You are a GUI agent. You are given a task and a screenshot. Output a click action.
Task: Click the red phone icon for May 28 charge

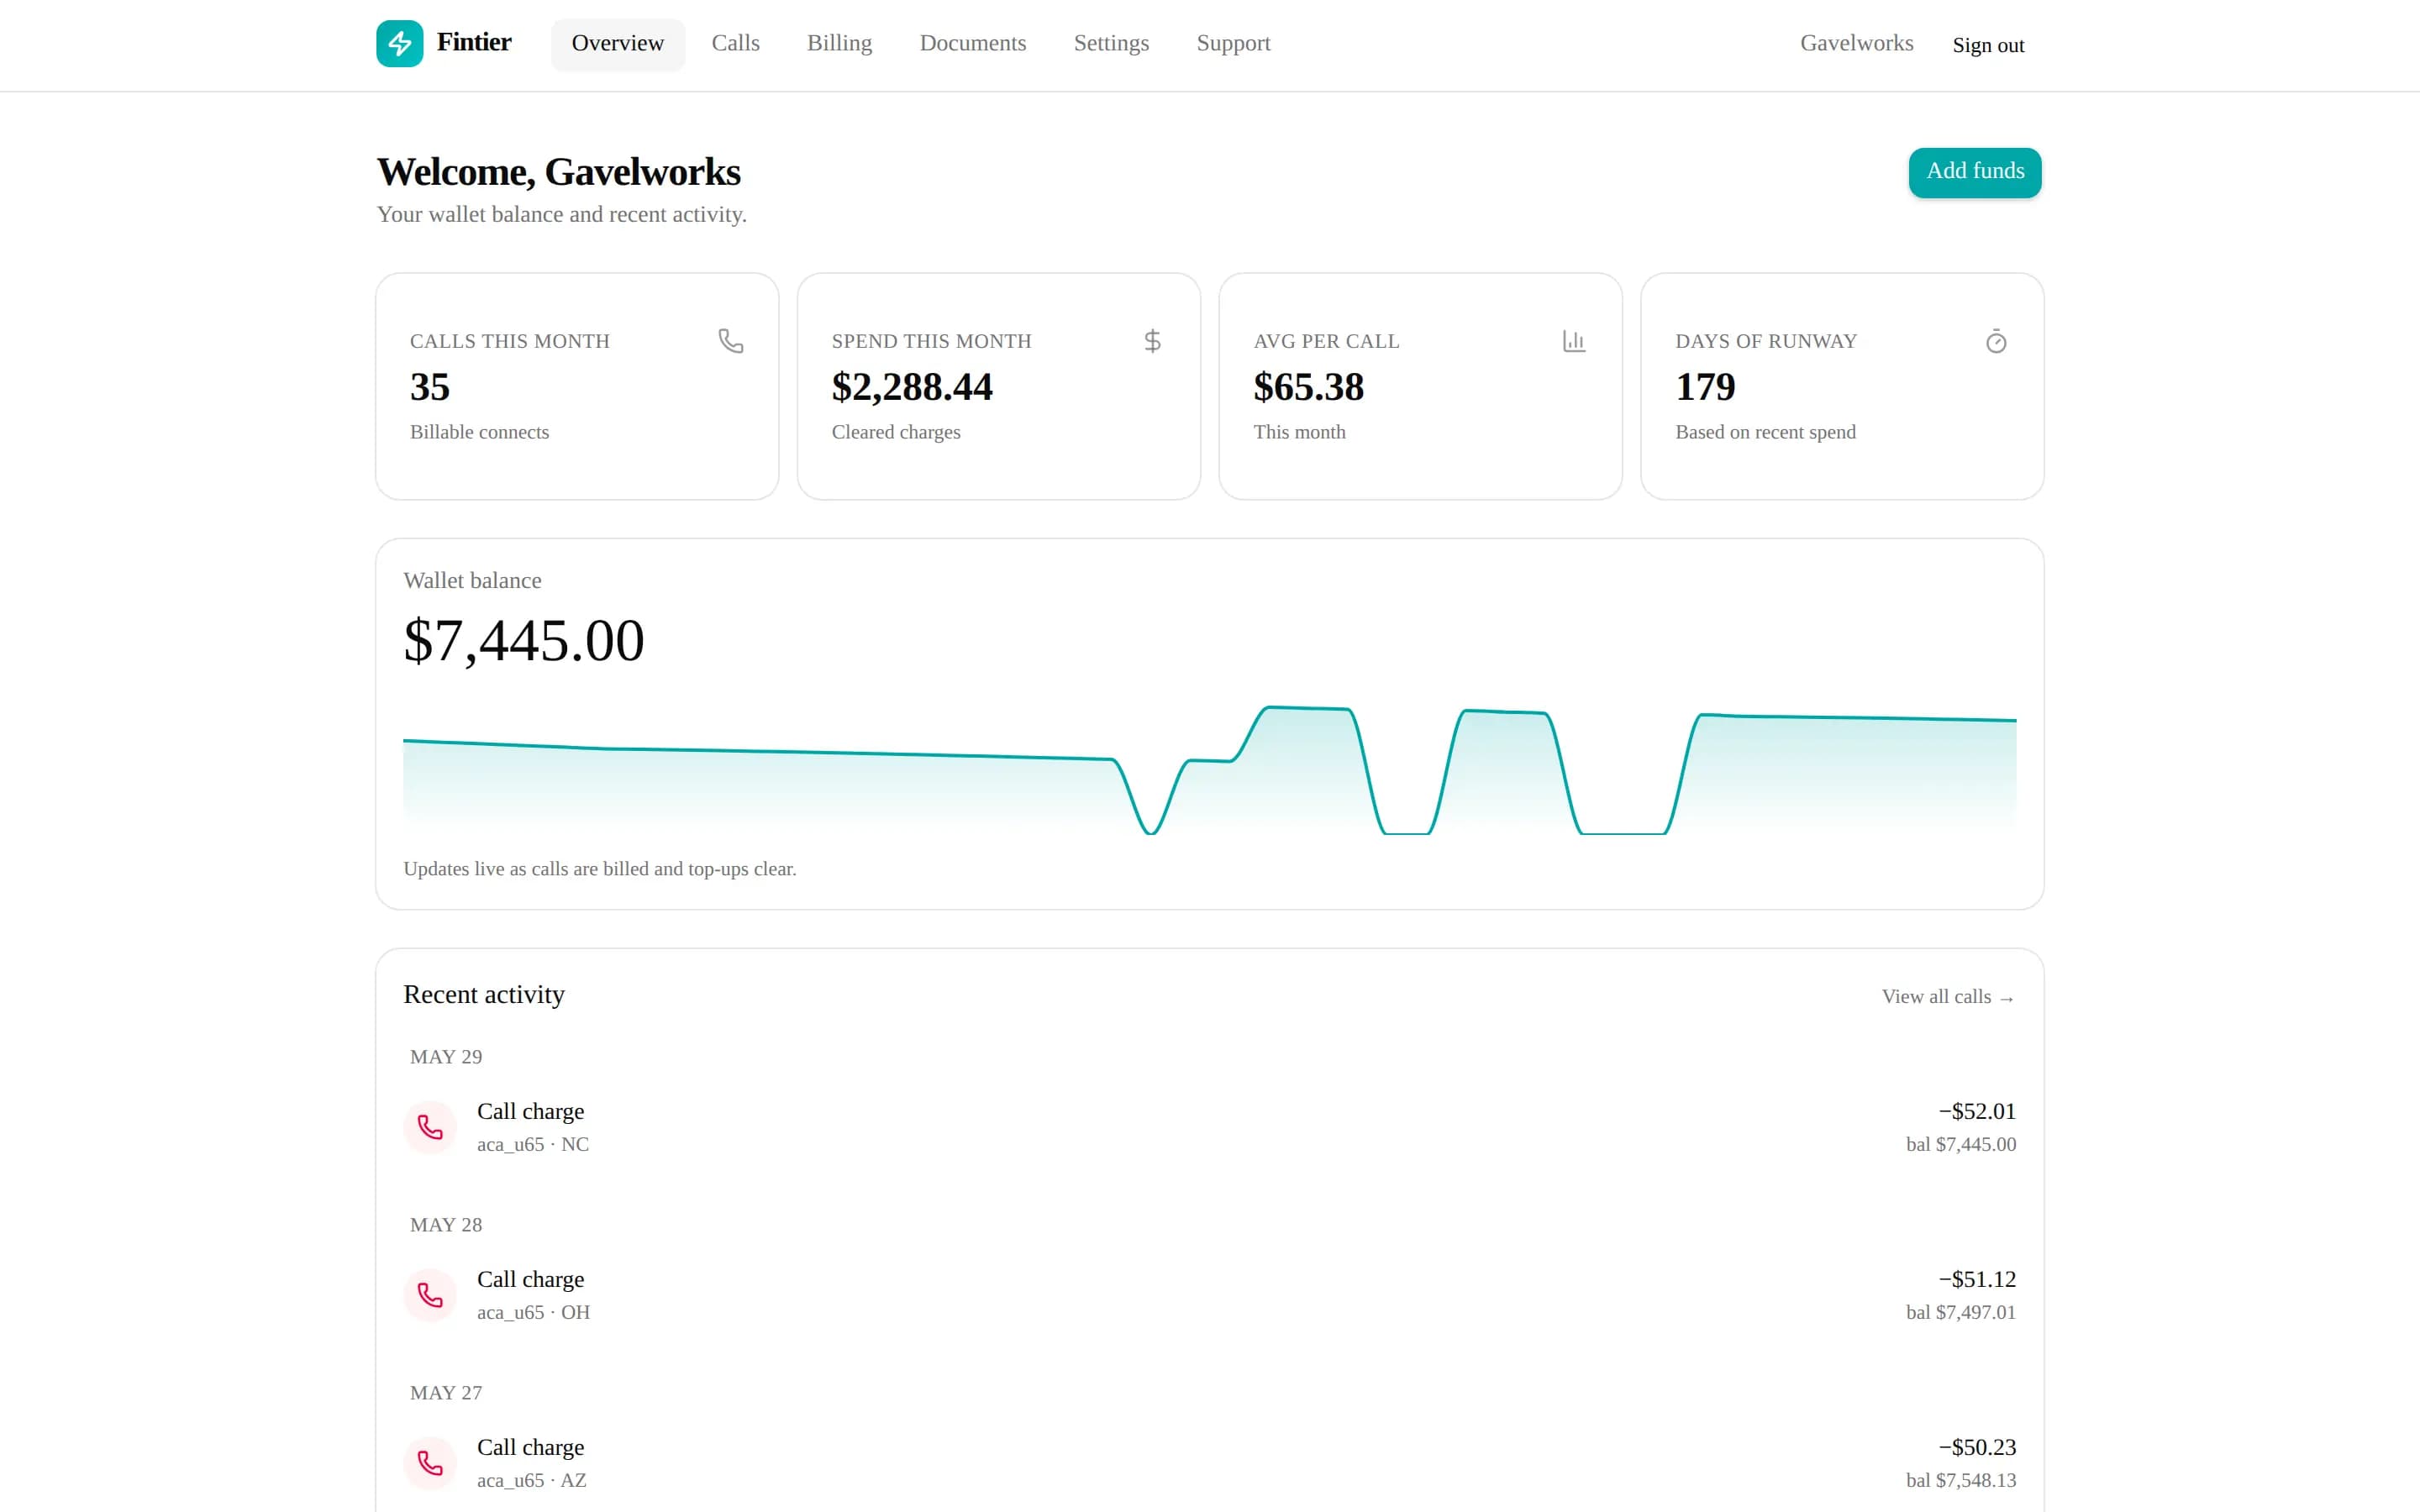coord(430,1295)
